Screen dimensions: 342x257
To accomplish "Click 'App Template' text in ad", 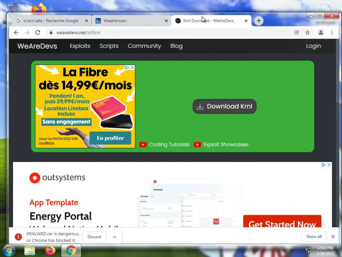I will pyautogui.click(x=54, y=203).
